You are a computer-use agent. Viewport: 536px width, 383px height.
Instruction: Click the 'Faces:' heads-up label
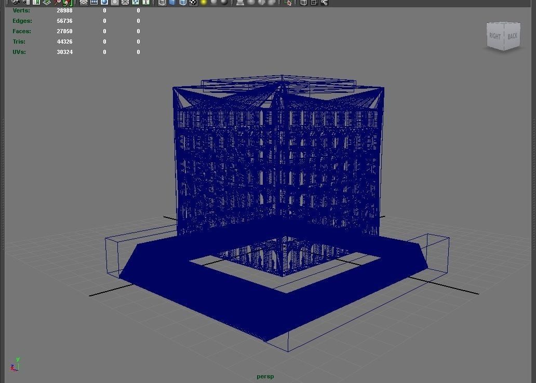[21, 31]
